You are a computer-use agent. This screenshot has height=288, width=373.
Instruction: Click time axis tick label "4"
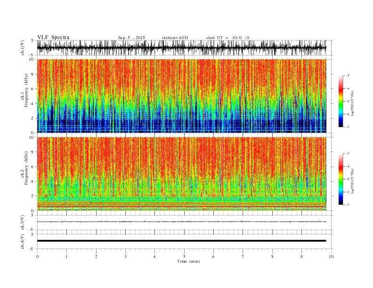coord(154,256)
